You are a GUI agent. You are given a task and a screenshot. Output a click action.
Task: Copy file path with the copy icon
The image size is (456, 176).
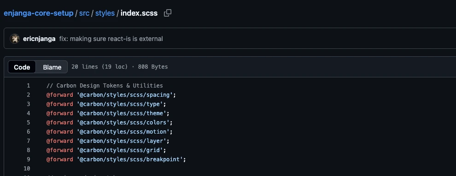168,13
